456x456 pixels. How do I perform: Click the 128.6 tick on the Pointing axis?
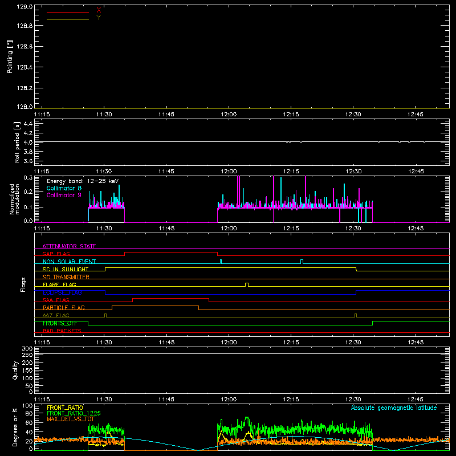(25, 47)
